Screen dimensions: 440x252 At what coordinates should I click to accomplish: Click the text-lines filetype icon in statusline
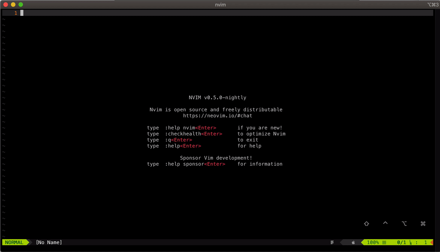pyautogui.click(x=332, y=243)
